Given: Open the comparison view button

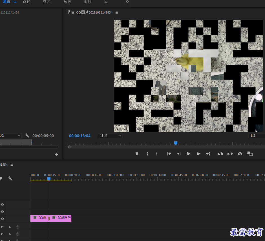Looking at the screenshot, I should click(x=250, y=154).
